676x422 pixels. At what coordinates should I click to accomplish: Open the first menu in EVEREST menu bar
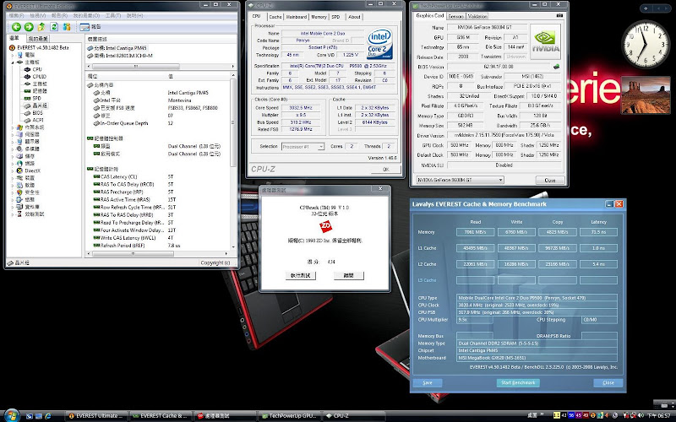tap(16, 15)
